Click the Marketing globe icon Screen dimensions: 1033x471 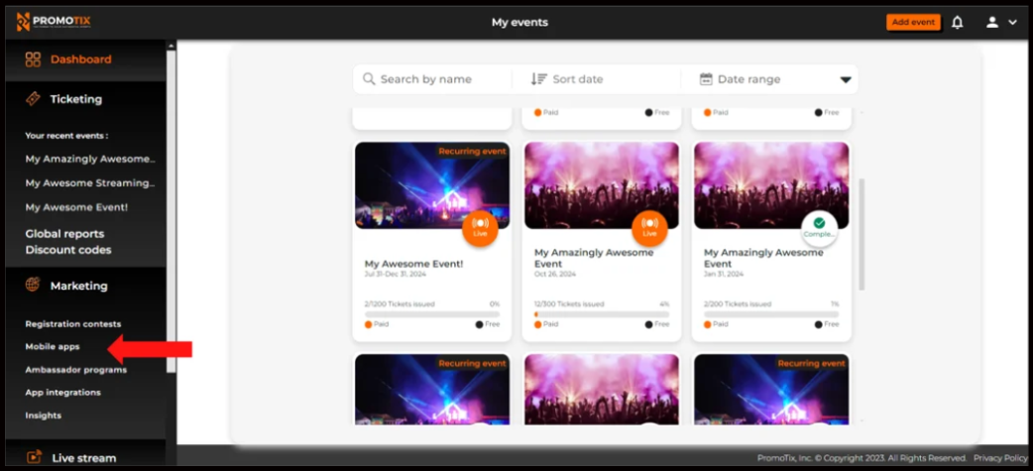pyautogui.click(x=33, y=286)
